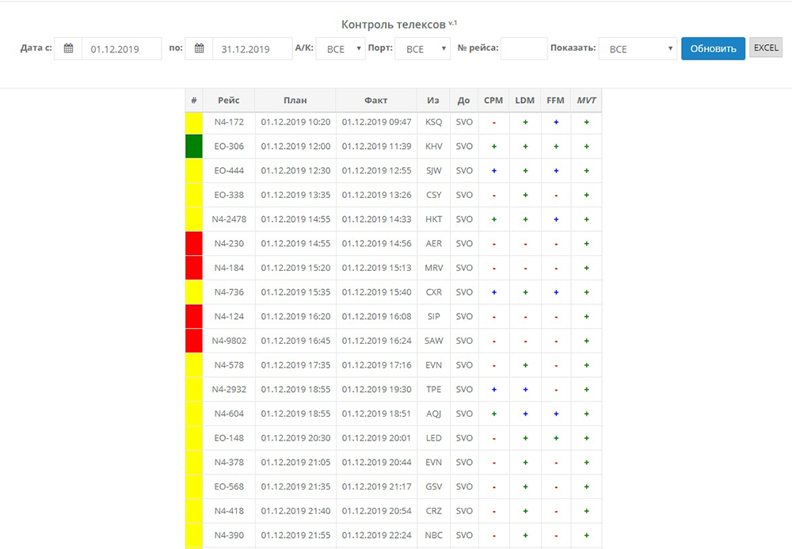Click the FFM minus mark for flight N4-9802
This screenshot has height=549, width=792.
click(556, 341)
